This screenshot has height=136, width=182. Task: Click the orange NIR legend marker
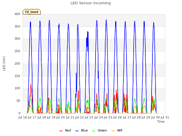coord(113,131)
